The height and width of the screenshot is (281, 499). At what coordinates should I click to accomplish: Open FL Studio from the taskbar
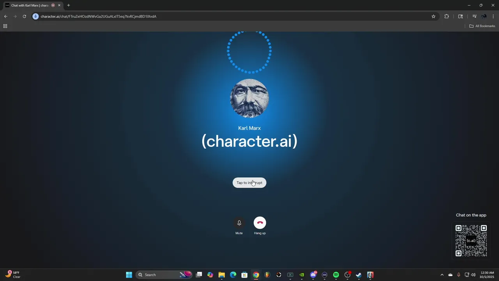[x=267, y=275]
